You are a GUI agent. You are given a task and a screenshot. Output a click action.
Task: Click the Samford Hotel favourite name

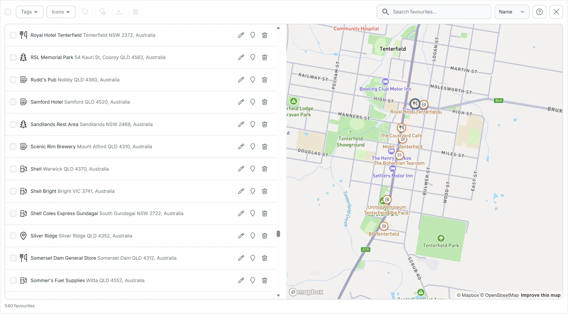[x=47, y=102]
